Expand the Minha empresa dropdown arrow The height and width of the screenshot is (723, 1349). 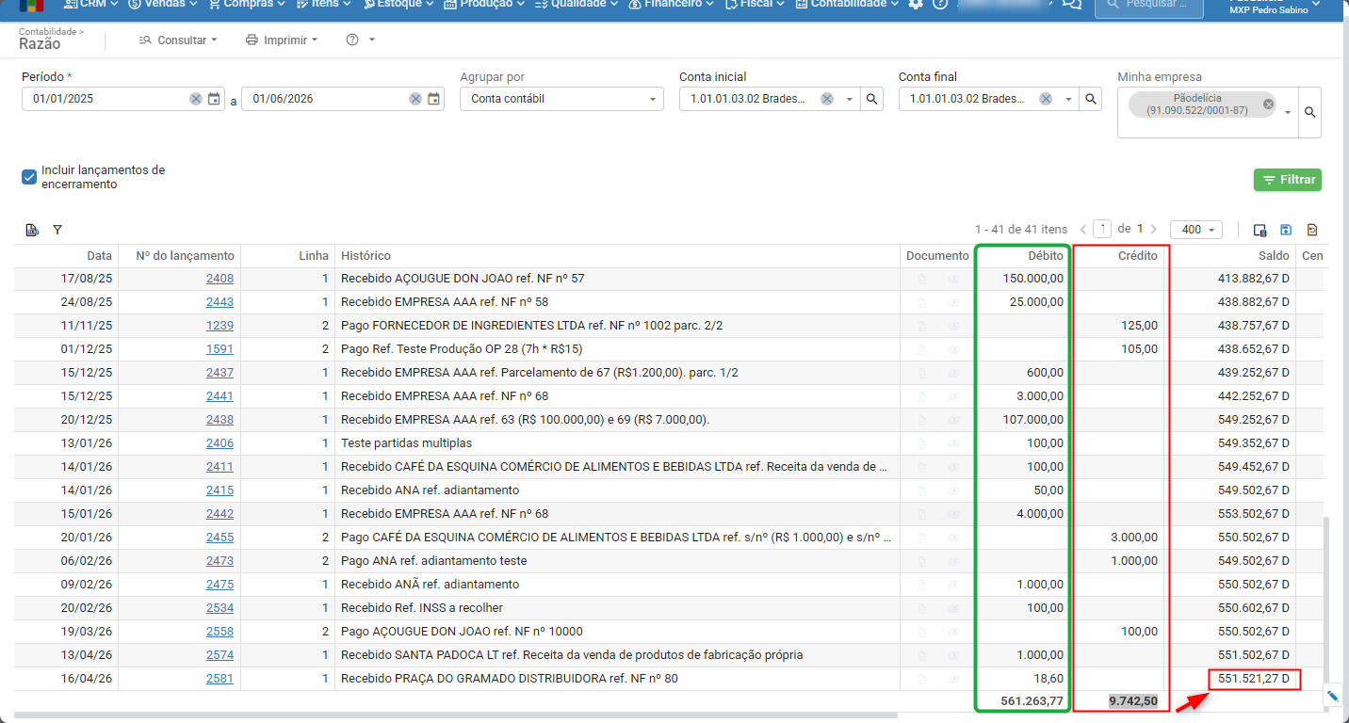pyautogui.click(x=1288, y=113)
